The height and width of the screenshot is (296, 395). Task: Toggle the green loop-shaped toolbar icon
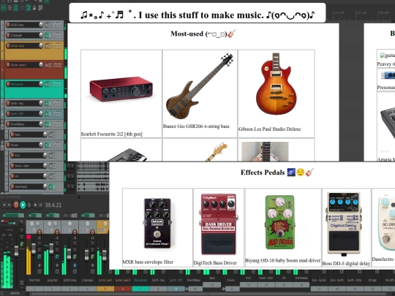(28, 8)
